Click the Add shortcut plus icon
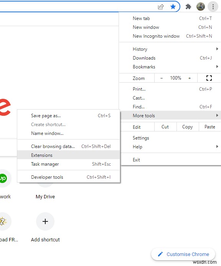Viewport: 221px width, 266px height. point(45,221)
